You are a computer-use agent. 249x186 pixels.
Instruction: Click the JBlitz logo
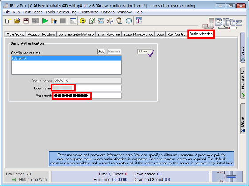222,23
